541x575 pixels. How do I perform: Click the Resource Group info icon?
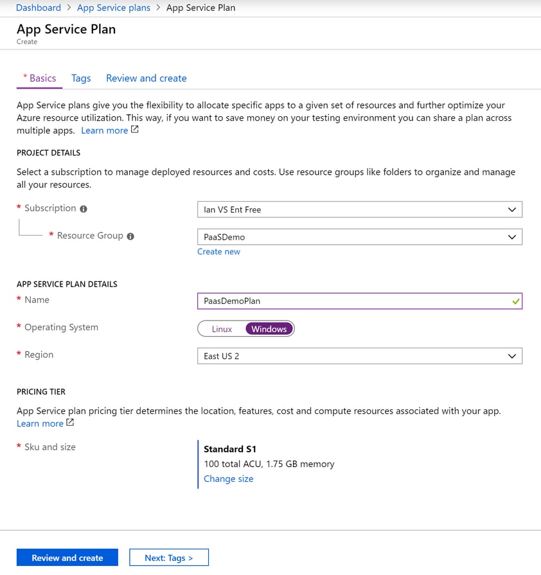pyautogui.click(x=130, y=236)
